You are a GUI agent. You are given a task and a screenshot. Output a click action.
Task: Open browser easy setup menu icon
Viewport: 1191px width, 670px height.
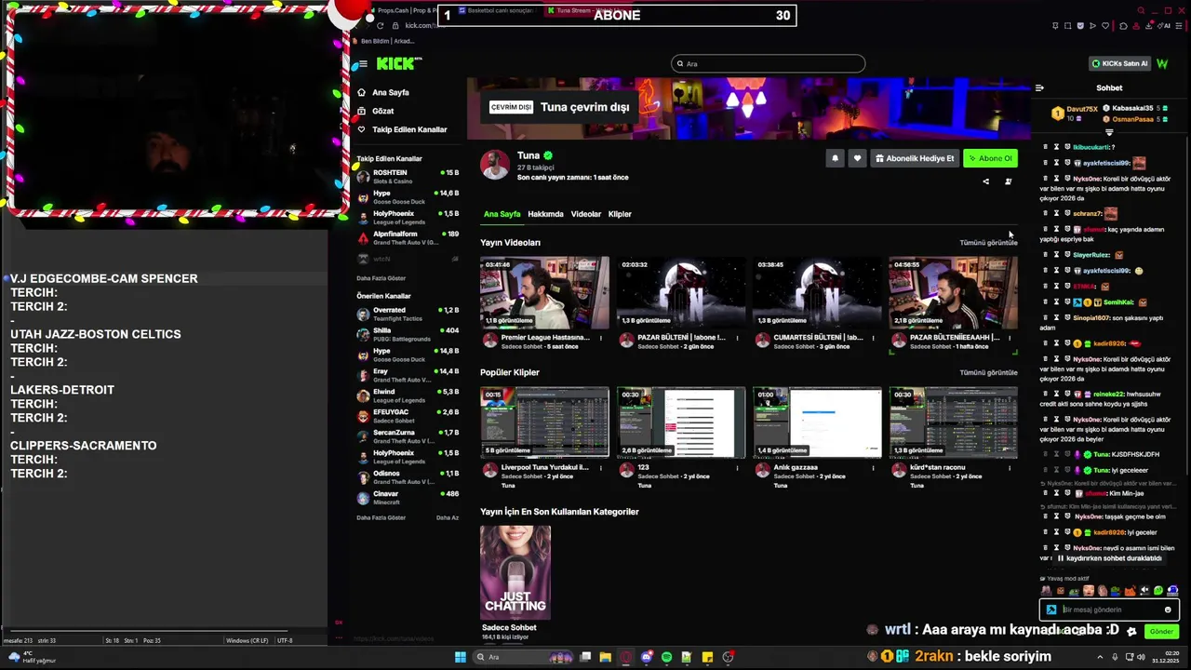pyautogui.click(x=1179, y=26)
